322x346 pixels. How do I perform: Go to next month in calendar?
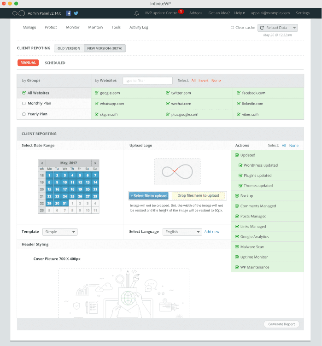(x=95, y=163)
